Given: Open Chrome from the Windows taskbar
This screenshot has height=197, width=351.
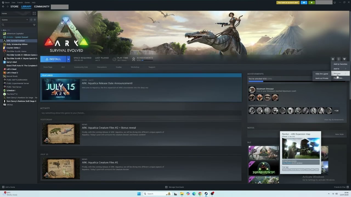Looking at the screenshot, I should pyautogui.click(x=200, y=194).
